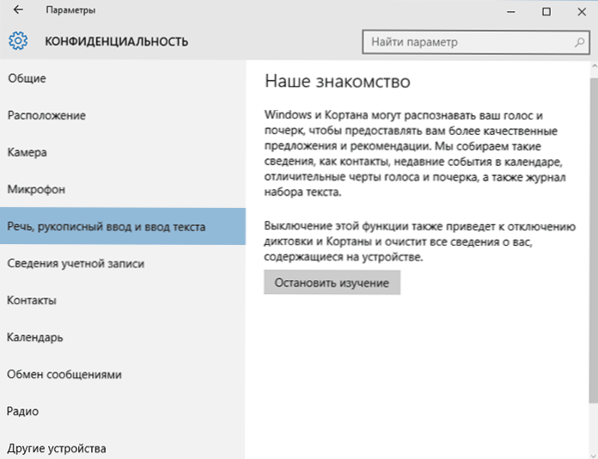Open Сведения учетной записи section
The image size is (598, 459).
click(x=123, y=263)
